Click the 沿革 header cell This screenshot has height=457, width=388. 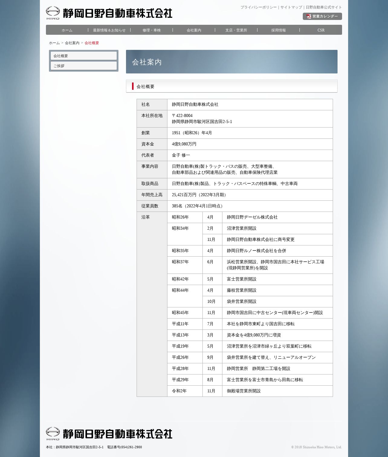(152, 304)
